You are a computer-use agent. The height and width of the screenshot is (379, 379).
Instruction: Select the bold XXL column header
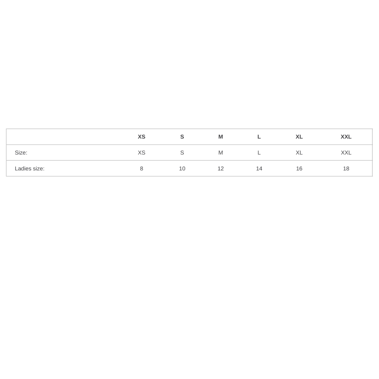346,137
